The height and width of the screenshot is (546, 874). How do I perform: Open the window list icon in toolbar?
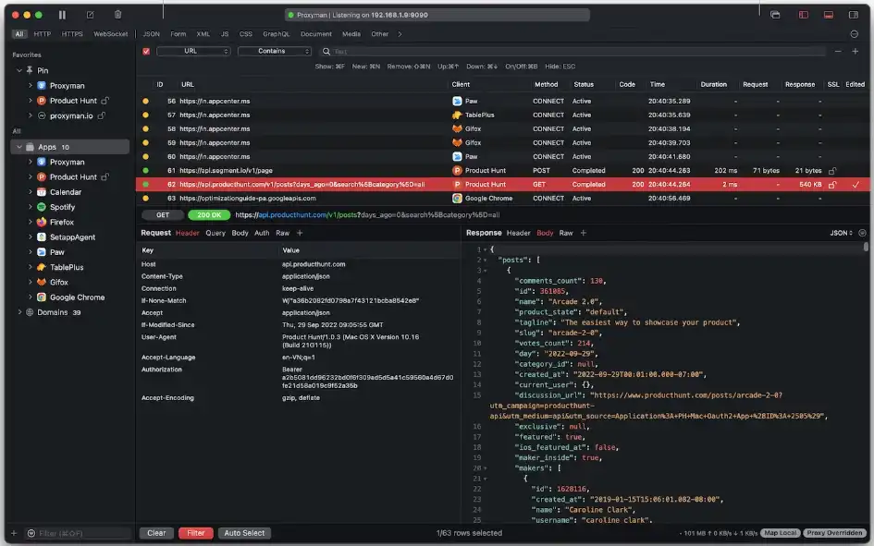pos(775,15)
